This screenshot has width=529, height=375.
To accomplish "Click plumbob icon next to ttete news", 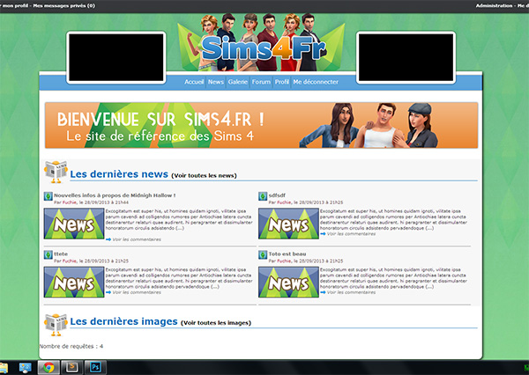I will coord(48,254).
